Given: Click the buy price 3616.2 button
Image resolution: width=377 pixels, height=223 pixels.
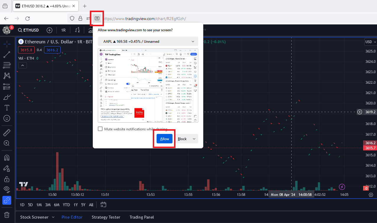Looking at the screenshot, I should click(52, 50).
